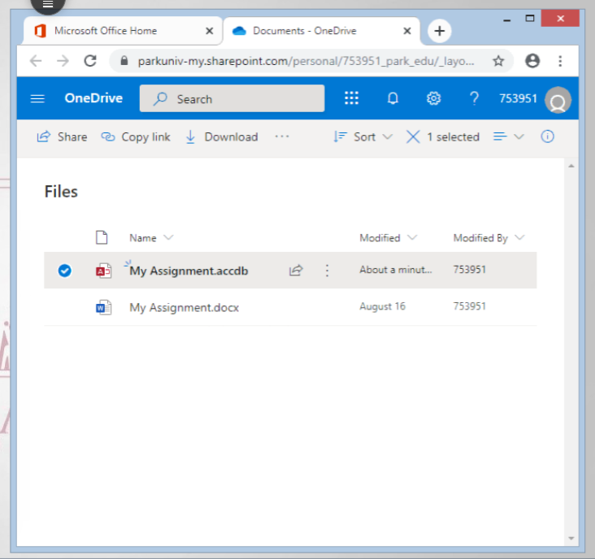Click the 'Files' heading

[61, 192]
